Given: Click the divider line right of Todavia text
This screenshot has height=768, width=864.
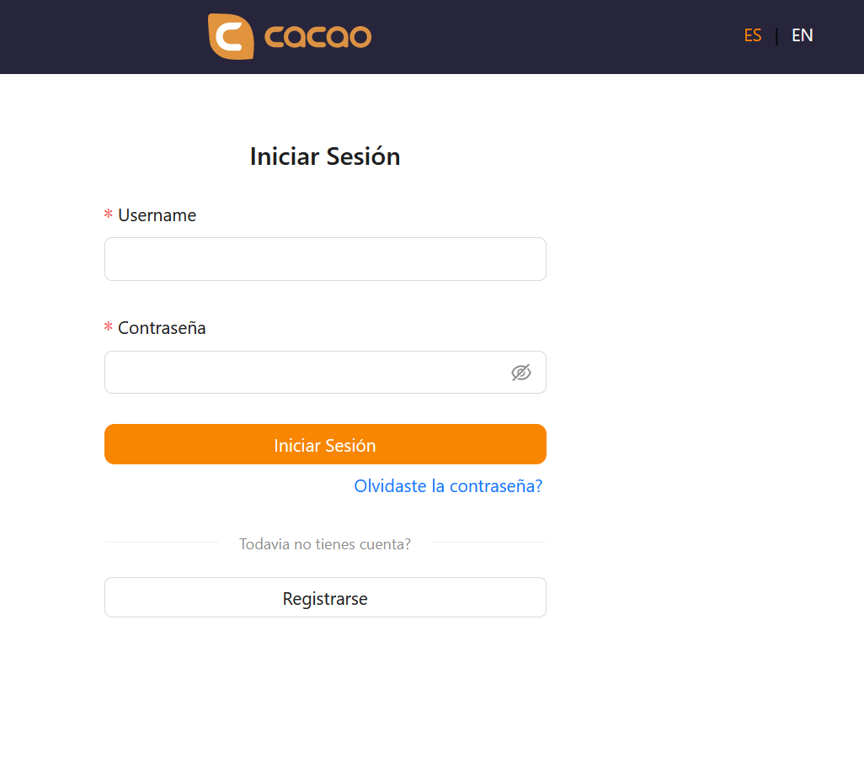Looking at the screenshot, I should coord(488,543).
